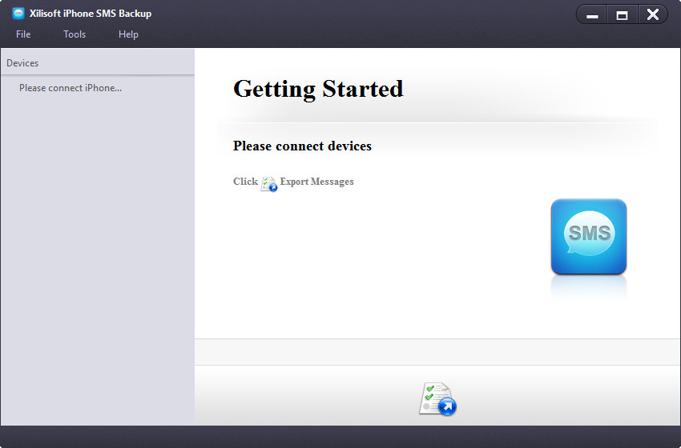Click the Devices panel header
The image size is (681, 448).
coord(97,63)
